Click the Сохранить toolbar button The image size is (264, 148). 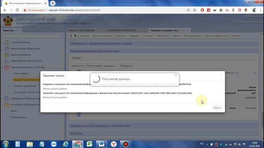(x=85, y=36)
